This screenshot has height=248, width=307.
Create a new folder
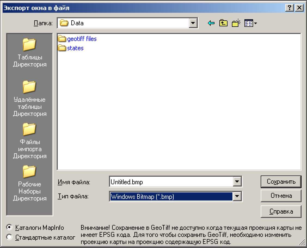point(236,23)
